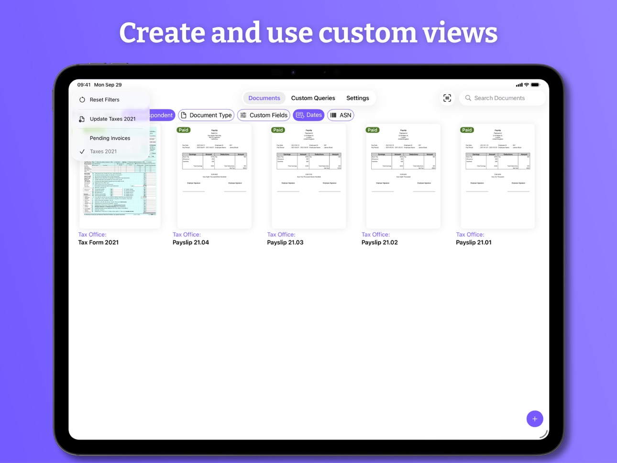Open the Payslip 21.04 document preview
Screen dimensions: 617x463
(x=214, y=176)
